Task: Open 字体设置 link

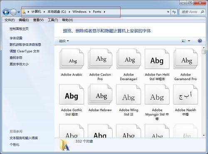Action: click(x=16, y=38)
